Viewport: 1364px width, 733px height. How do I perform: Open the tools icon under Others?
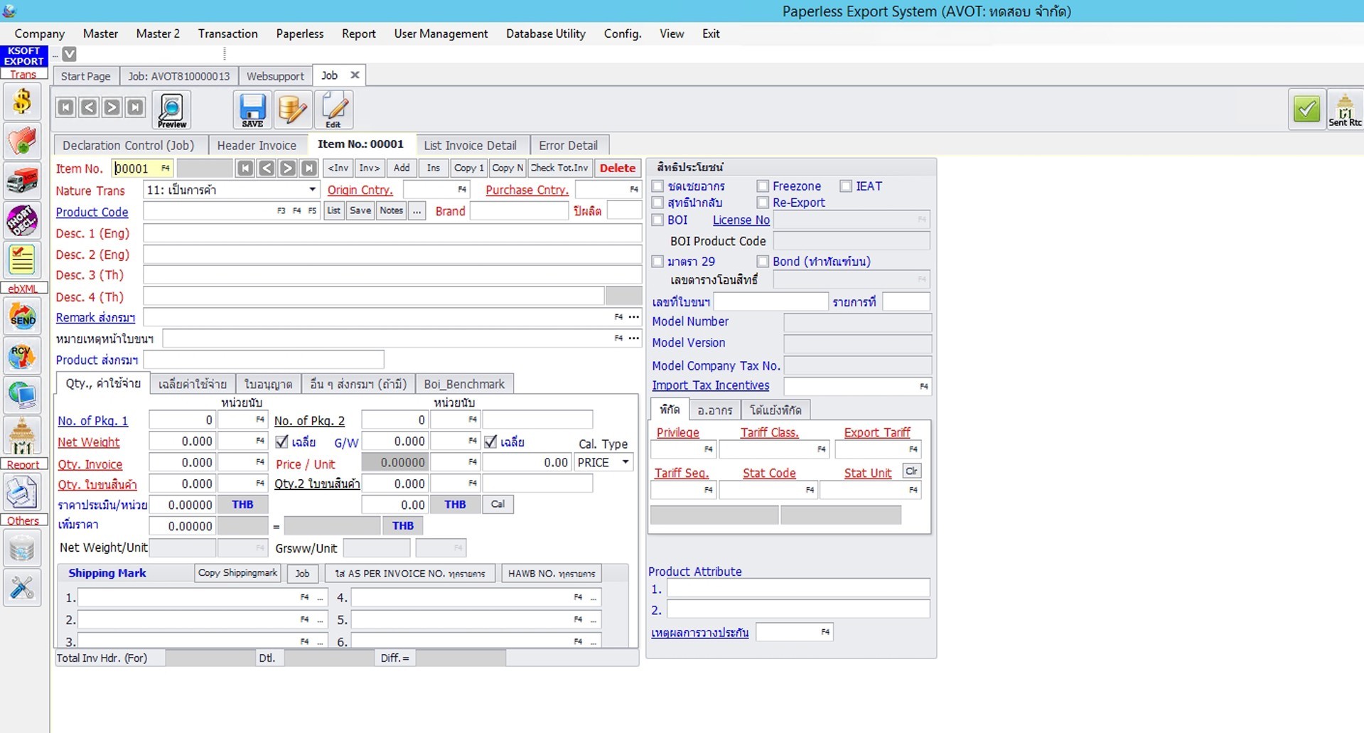(22, 588)
